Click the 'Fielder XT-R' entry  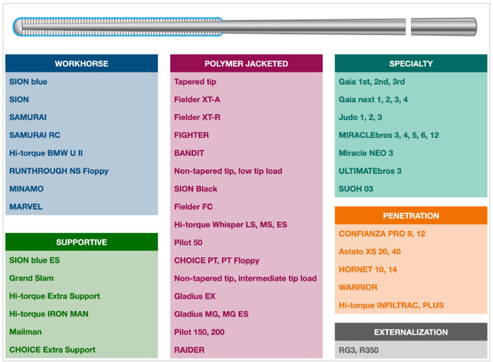click(x=197, y=117)
